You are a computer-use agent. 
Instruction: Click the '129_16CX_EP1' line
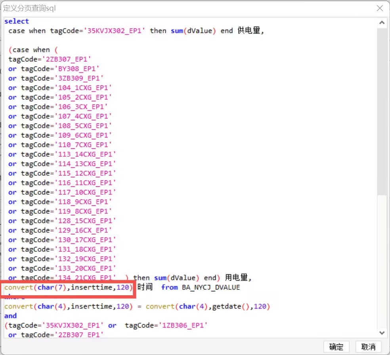(60, 230)
